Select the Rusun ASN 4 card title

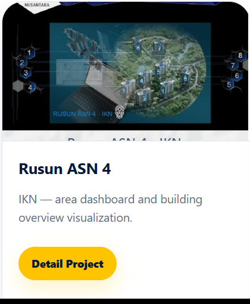(x=65, y=169)
